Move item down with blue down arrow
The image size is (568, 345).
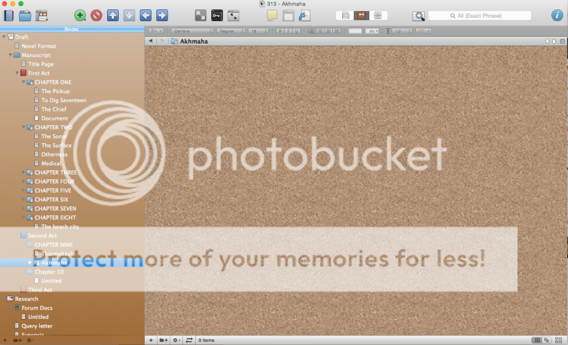click(x=129, y=15)
